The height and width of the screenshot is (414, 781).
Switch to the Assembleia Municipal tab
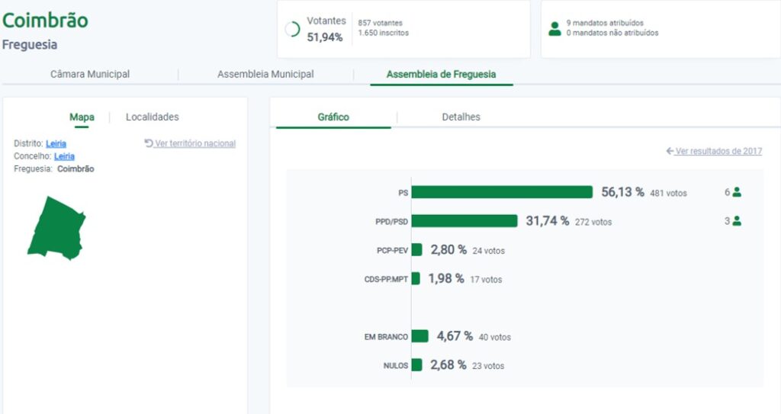(x=265, y=74)
